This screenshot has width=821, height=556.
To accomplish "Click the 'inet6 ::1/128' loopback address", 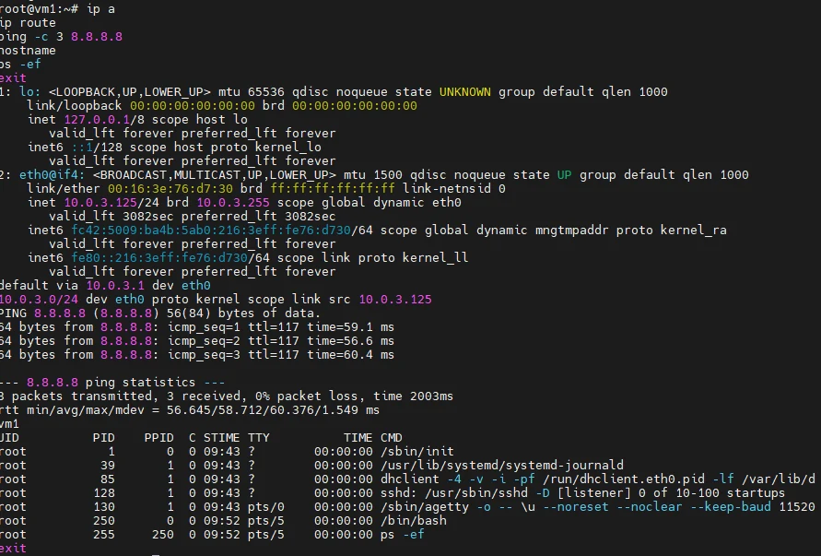I will pos(75,148).
